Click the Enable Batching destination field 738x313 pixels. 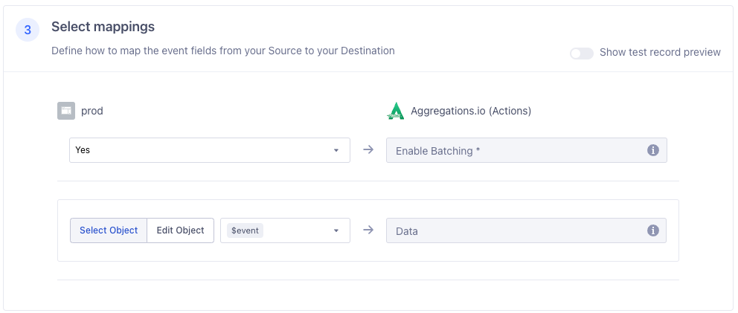pyautogui.click(x=513, y=150)
